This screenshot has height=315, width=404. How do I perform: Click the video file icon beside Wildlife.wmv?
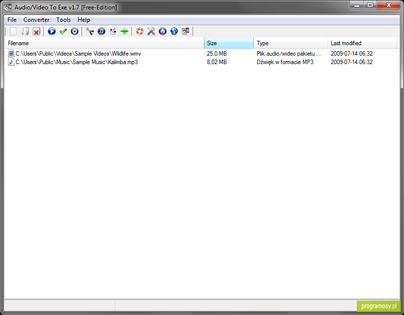11,54
